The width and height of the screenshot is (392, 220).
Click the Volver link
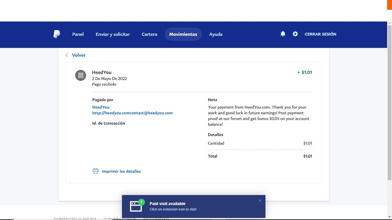[79, 55]
